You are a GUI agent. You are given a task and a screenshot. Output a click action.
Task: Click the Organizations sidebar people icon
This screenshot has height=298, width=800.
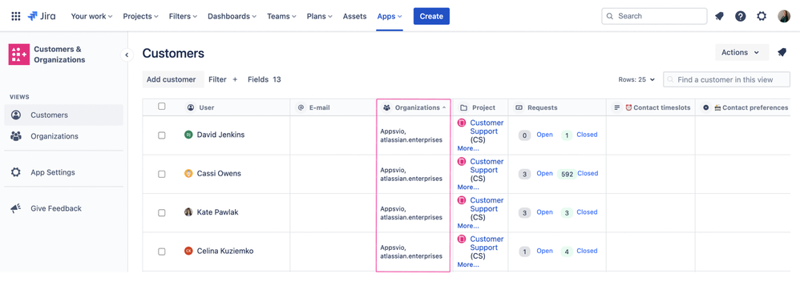tap(16, 136)
